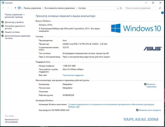Screen dimensions: 165x127
Task: Open the Microsoft license terms link
Action: coord(111,106)
